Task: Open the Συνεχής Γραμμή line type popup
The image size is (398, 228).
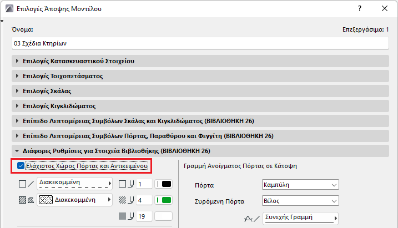Action: pyautogui.click(x=300, y=219)
